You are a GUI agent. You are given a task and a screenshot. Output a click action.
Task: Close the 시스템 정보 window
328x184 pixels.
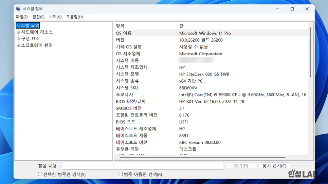click(307, 9)
